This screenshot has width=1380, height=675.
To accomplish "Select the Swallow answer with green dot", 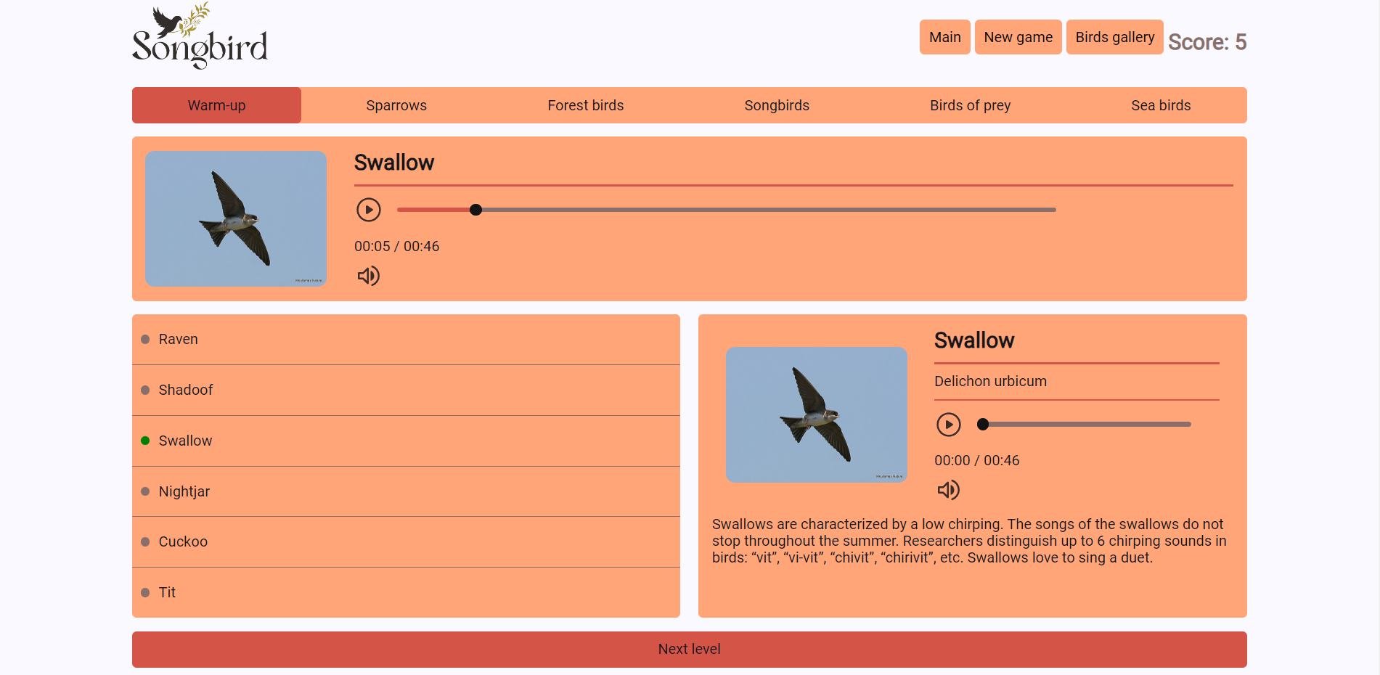I will (x=186, y=441).
